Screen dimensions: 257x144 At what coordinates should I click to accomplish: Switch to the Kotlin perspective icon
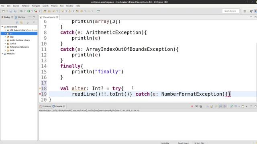[x=255, y=11]
